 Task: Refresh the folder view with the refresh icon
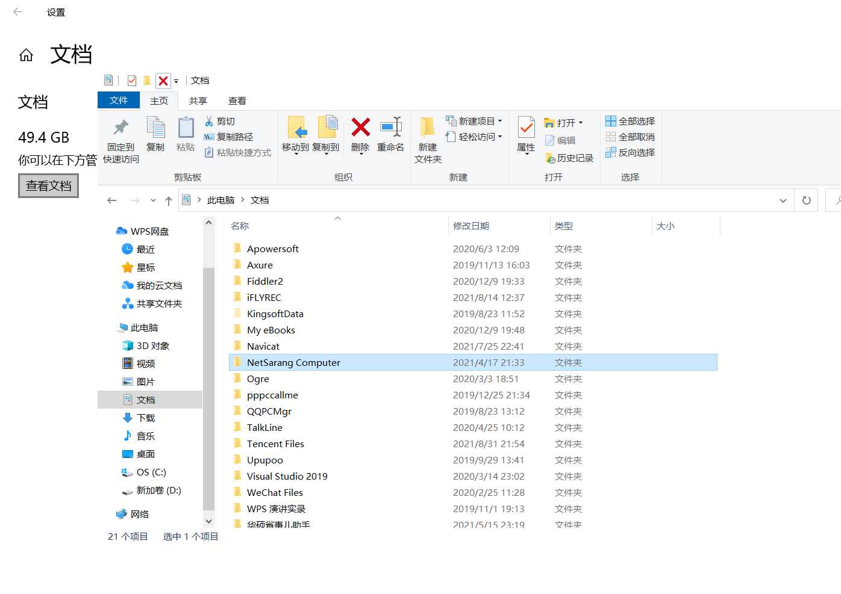[806, 200]
